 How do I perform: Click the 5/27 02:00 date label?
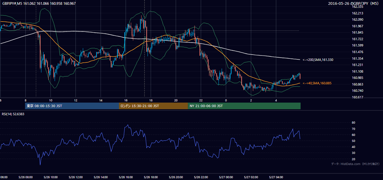click(x=251, y=177)
